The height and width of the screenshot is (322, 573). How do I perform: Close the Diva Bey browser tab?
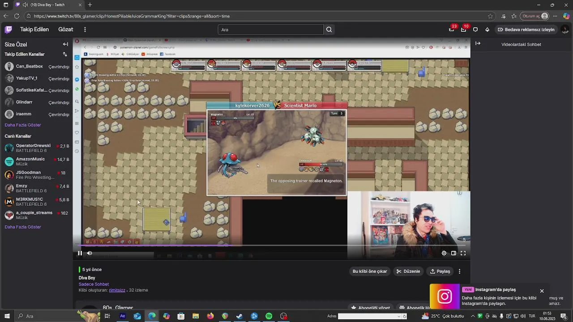80,5
